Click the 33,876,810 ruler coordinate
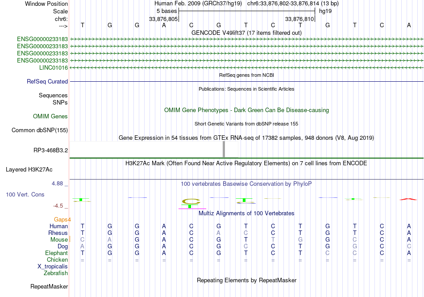 [299, 19]
